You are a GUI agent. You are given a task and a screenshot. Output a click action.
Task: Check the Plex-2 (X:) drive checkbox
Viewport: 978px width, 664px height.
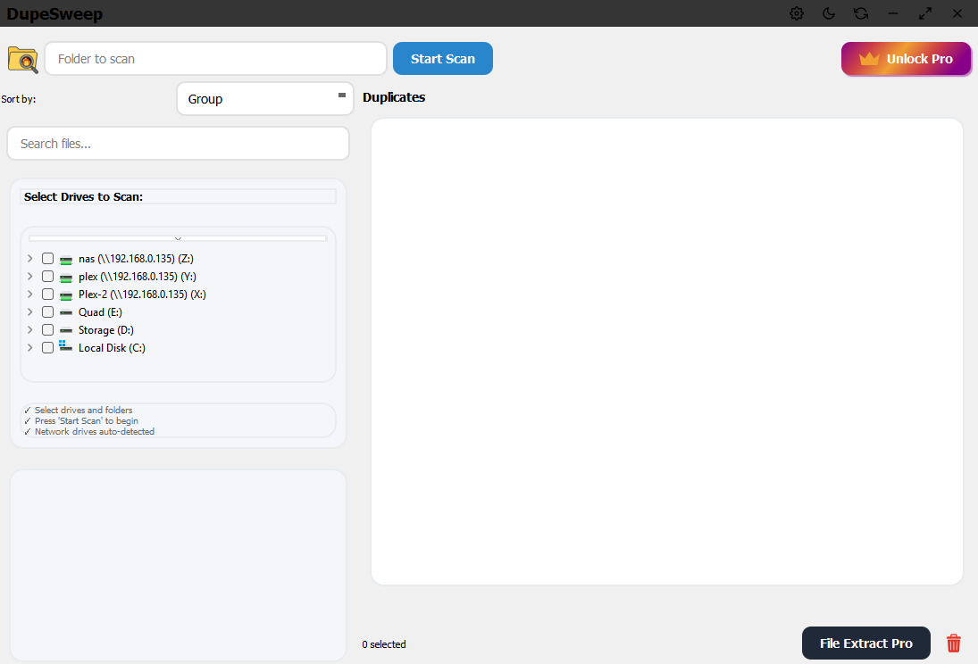[x=47, y=294]
